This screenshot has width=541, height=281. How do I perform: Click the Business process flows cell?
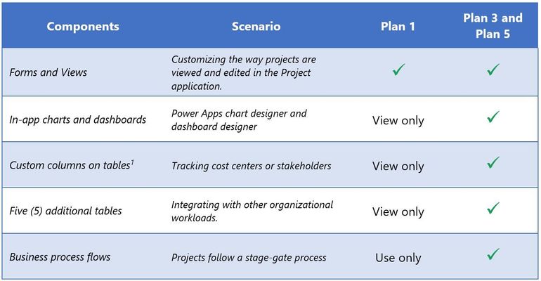pos(60,257)
